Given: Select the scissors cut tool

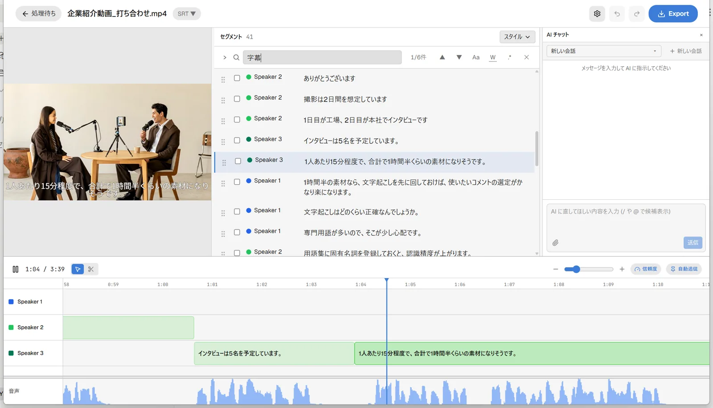Looking at the screenshot, I should pyautogui.click(x=91, y=269).
